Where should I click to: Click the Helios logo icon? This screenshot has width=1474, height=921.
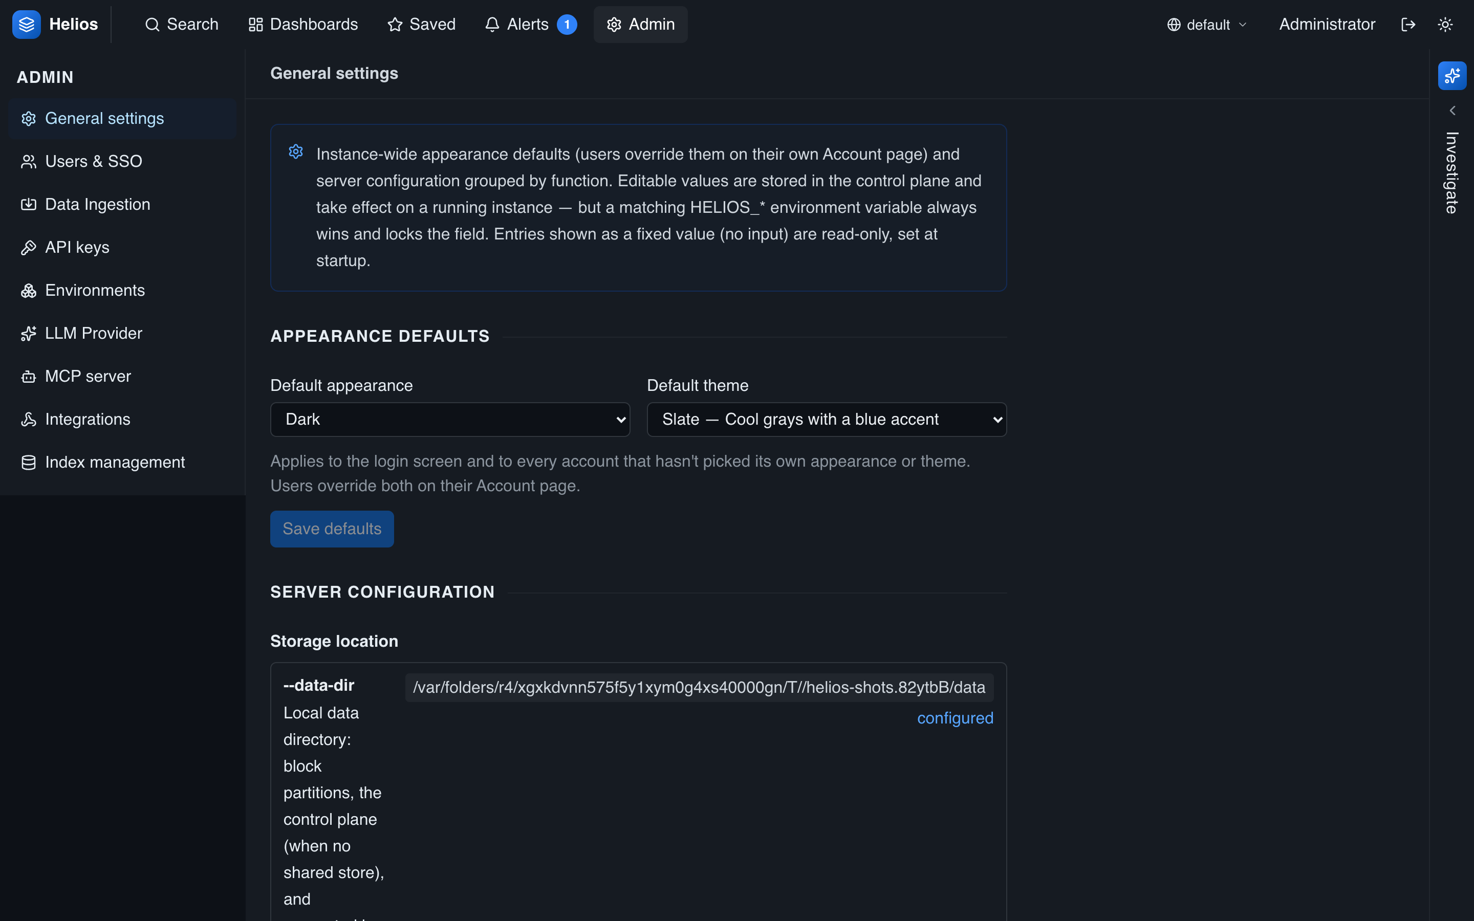pos(26,25)
